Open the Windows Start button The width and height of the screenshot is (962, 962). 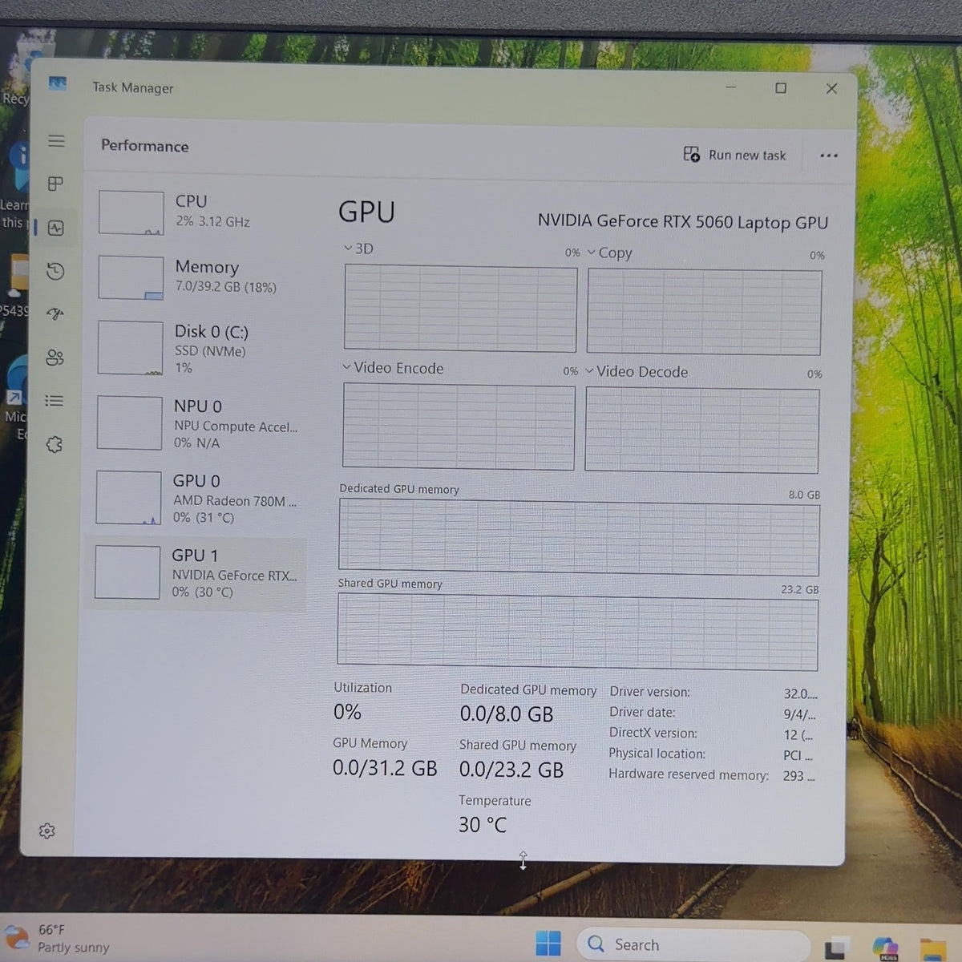click(548, 944)
